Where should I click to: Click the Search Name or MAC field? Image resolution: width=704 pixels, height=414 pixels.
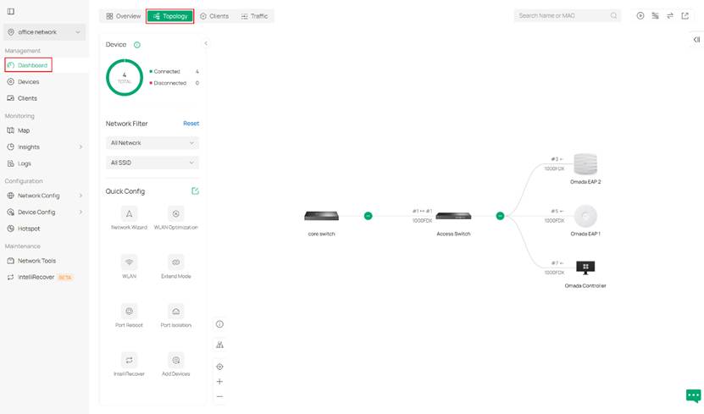(x=563, y=16)
